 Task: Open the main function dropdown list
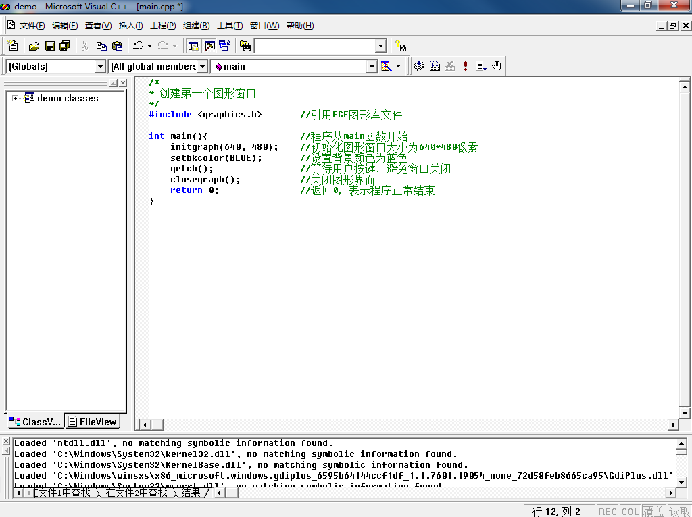point(372,66)
